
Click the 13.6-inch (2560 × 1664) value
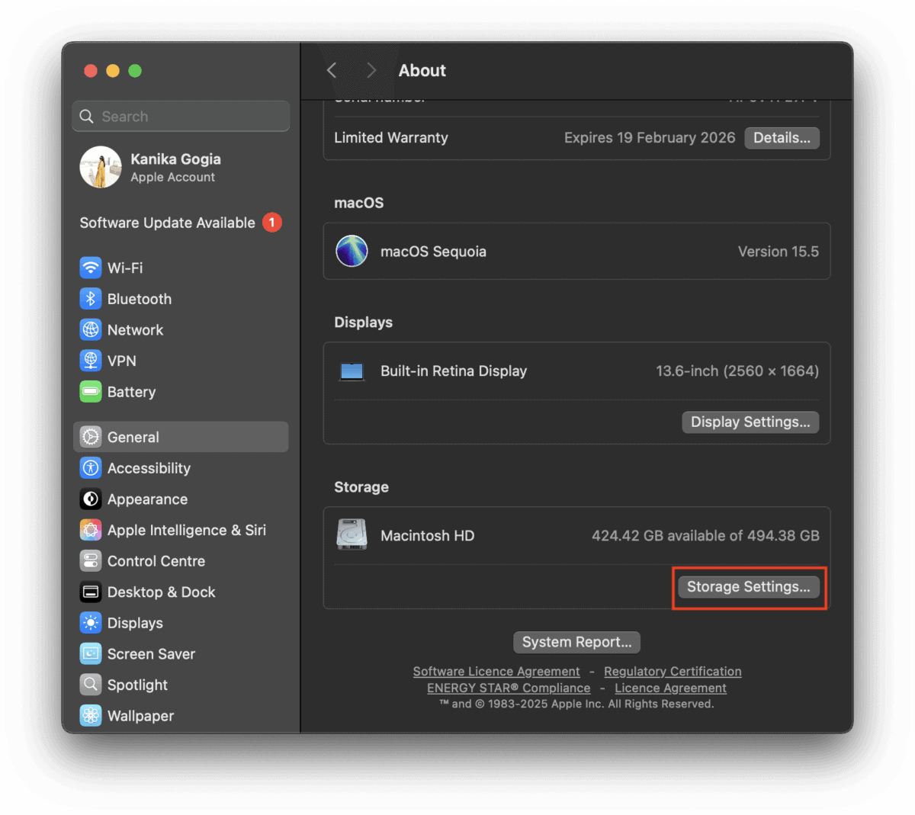click(737, 371)
